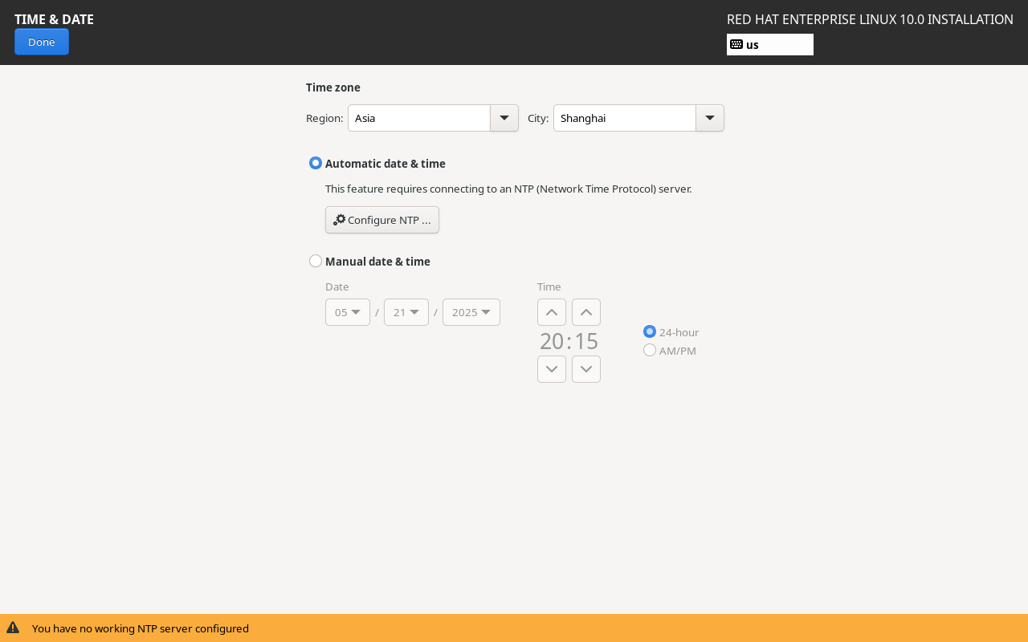This screenshot has height=642, width=1028.
Task: Click the 'TIME & DATE' title
Action: (x=54, y=19)
